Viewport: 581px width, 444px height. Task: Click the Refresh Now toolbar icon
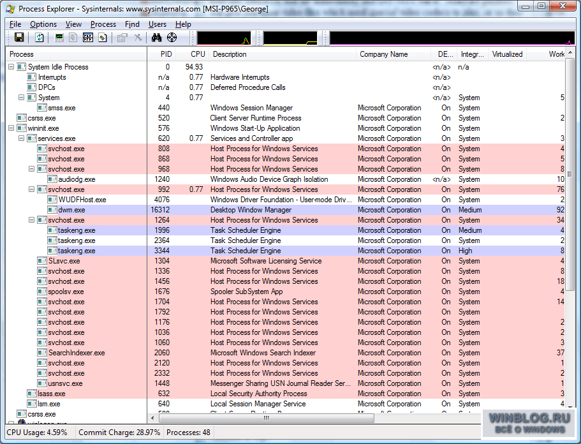(x=40, y=38)
